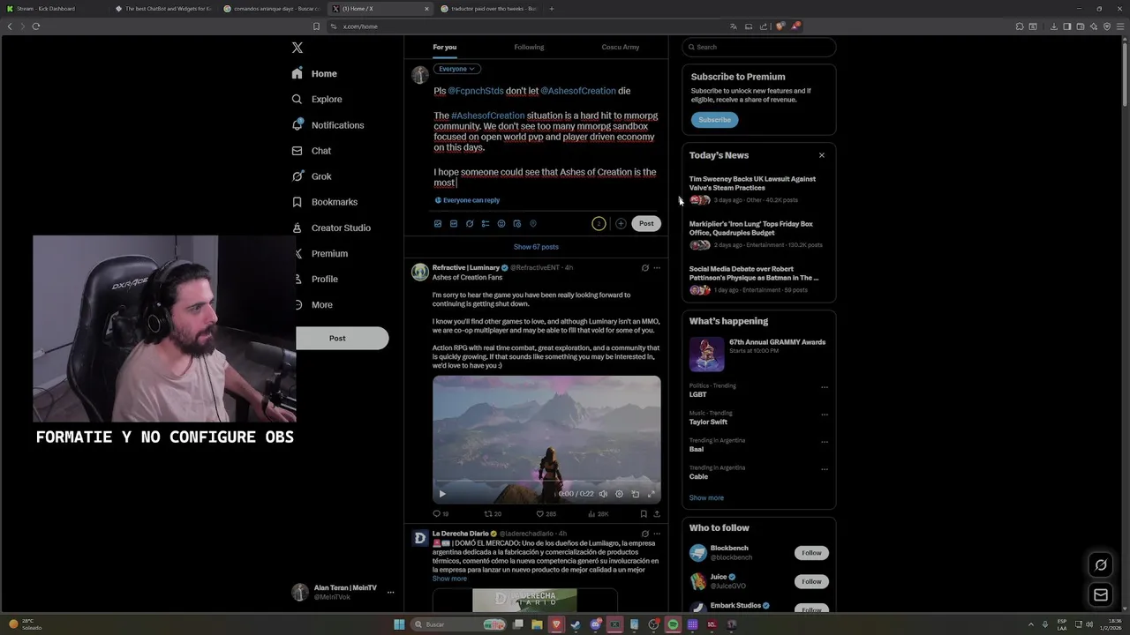The image size is (1130, 635).
Task: Enhance post with Grok icon in composer
Action: click(x=470, y=224)
